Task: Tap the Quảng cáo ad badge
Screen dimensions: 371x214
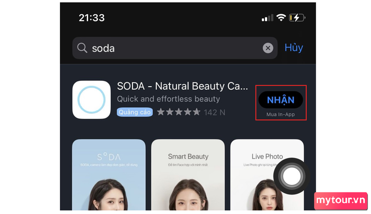Action: point(135,112)
